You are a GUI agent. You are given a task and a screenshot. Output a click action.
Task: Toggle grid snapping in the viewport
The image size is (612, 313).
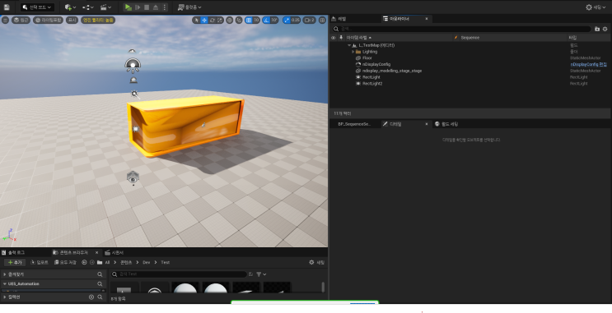tap(248, 20)
